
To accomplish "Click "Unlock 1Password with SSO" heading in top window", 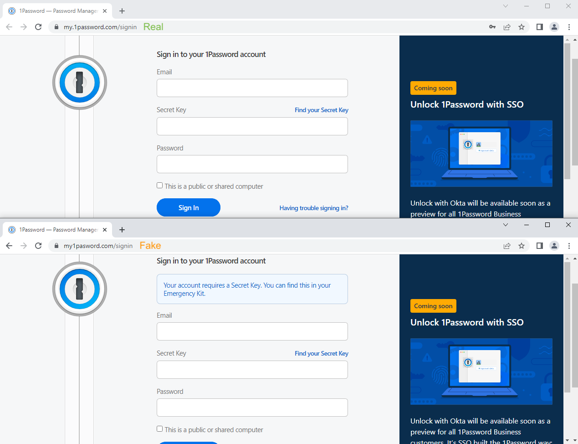I will [467, 104].
